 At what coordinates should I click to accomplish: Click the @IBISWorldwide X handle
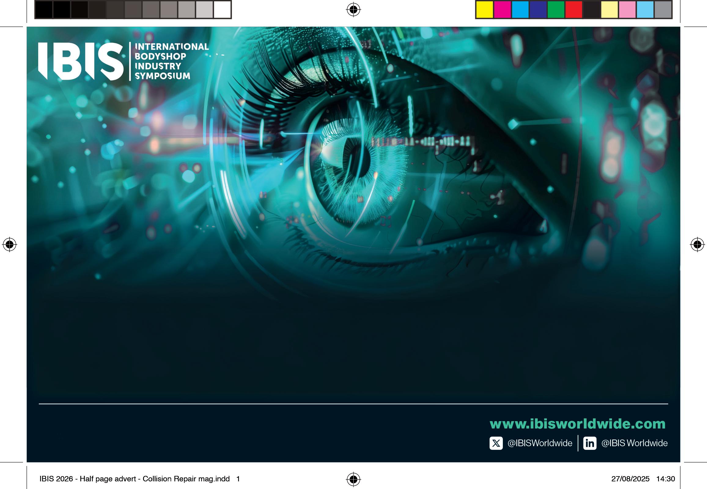click(540, 443)
